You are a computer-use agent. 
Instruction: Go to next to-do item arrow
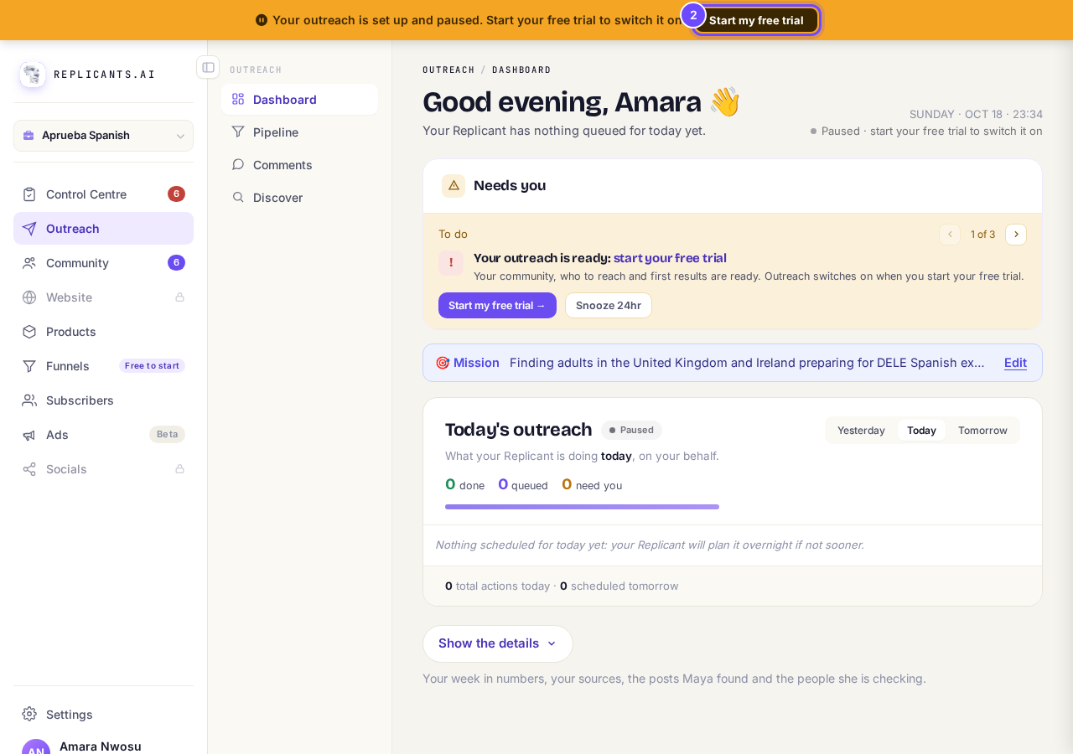[x=1016, y=235]
